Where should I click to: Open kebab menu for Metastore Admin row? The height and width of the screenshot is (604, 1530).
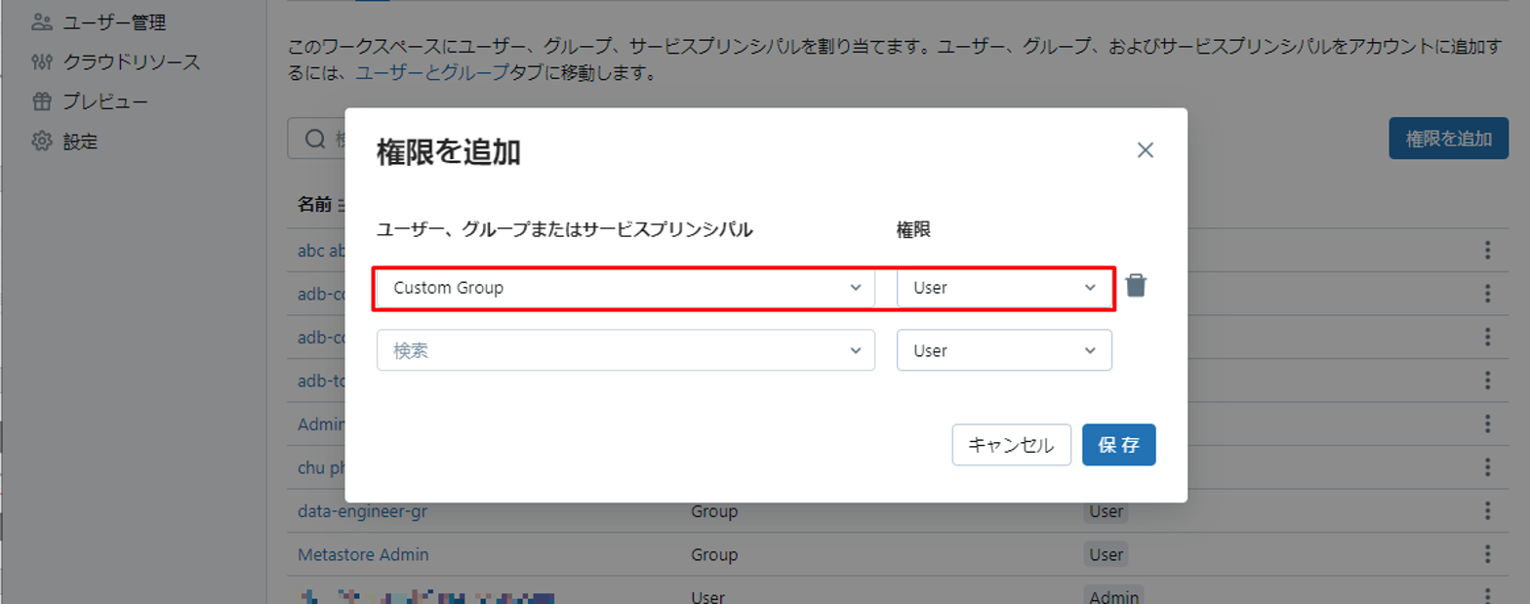1487,554
